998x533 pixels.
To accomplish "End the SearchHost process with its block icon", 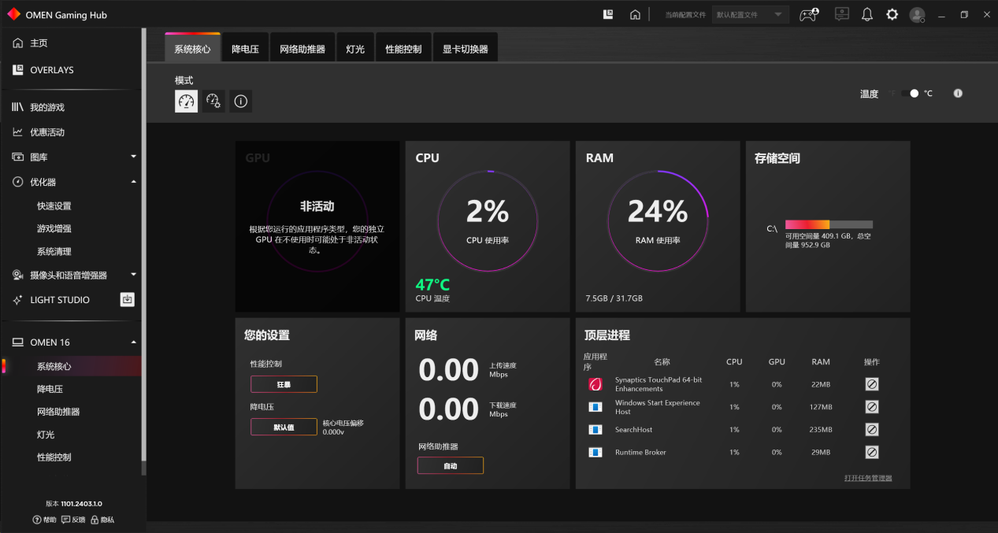I will pos(871,430).
